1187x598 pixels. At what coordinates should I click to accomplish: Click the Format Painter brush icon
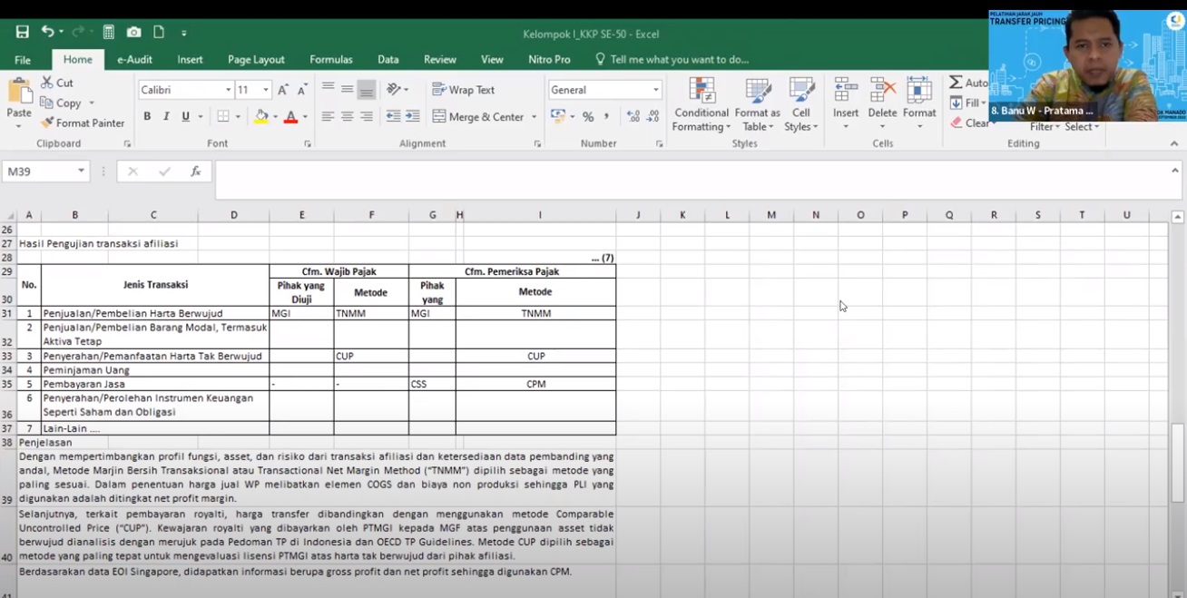[47, 123]
